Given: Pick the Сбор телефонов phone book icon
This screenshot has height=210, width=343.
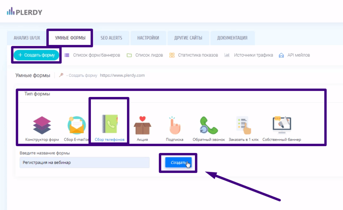Looking at the screenshot, I should coord(109,125).
